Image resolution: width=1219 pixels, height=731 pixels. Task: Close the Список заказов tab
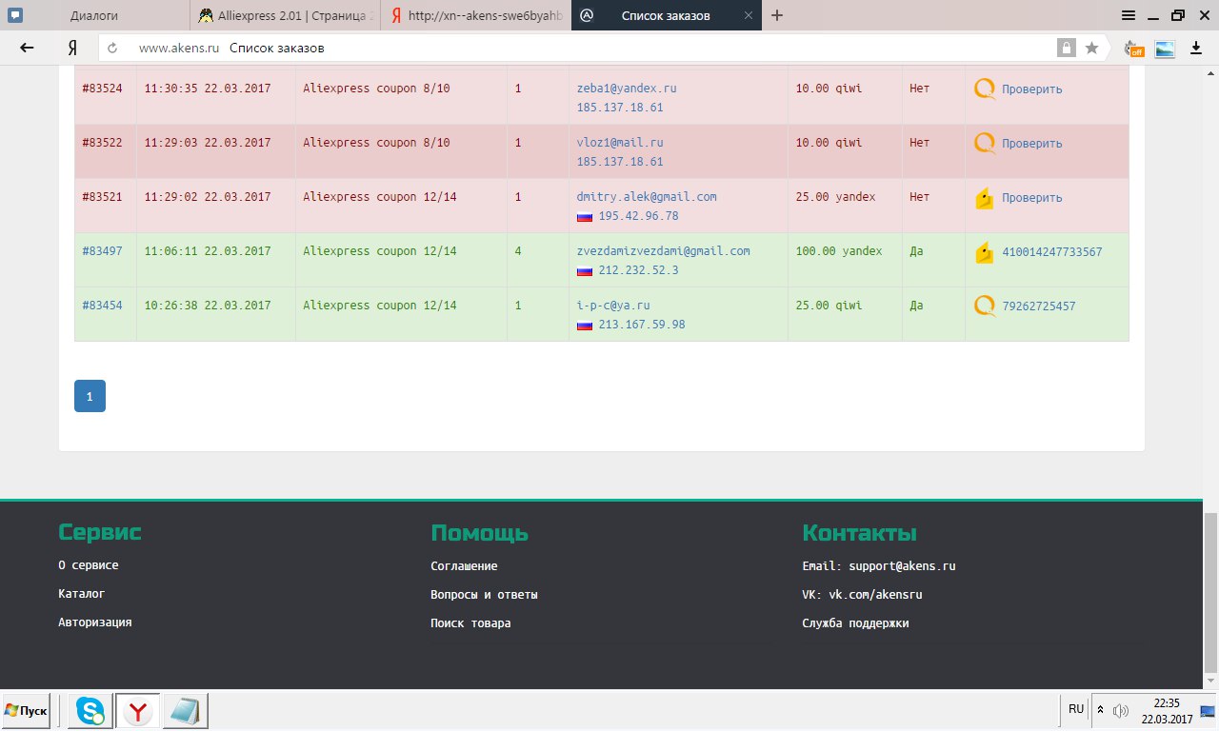pos(748,15)
